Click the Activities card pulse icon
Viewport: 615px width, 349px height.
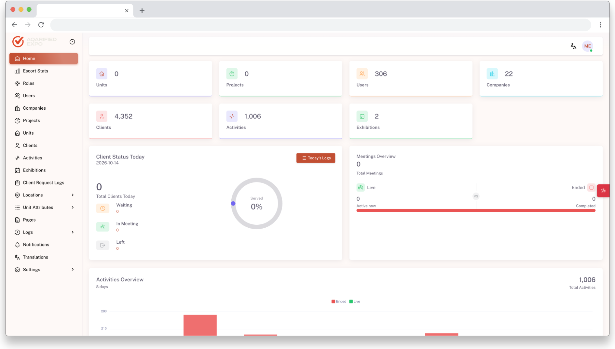tap(232, 116)
